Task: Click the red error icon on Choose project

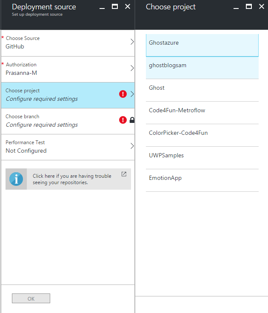Action: click(x=123, y=94)
